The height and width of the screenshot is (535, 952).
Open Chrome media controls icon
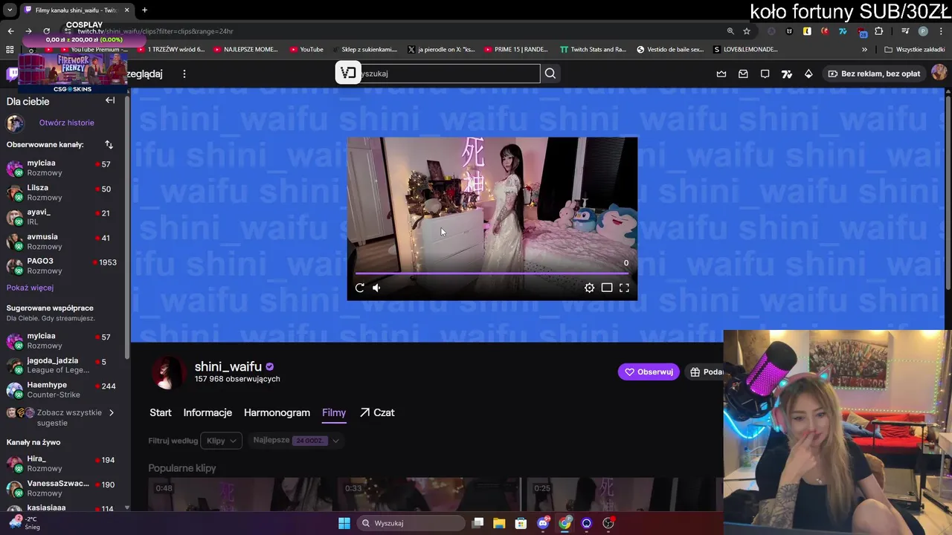tap(905, 31)
